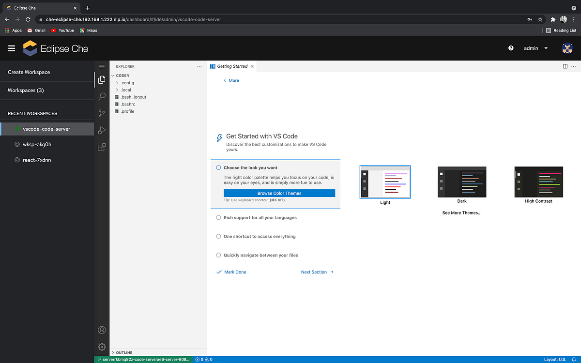Open the vscode-code-server workspace

coord(47,129)
